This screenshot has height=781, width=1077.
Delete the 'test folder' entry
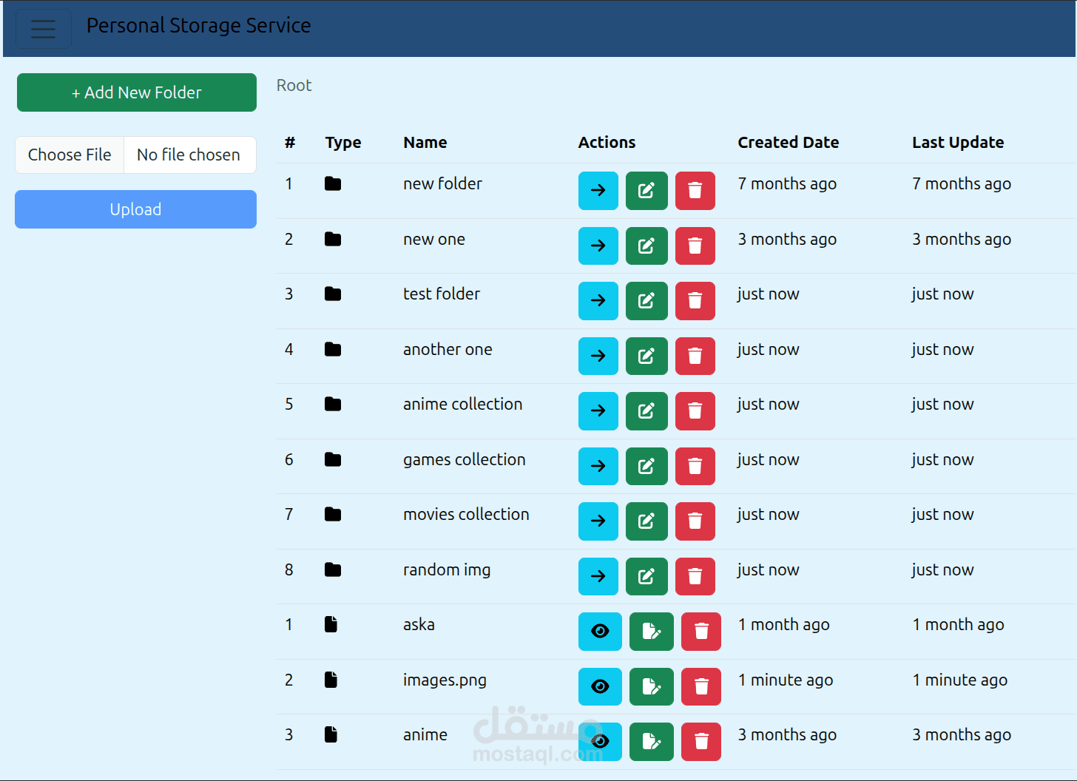point(695,301)
